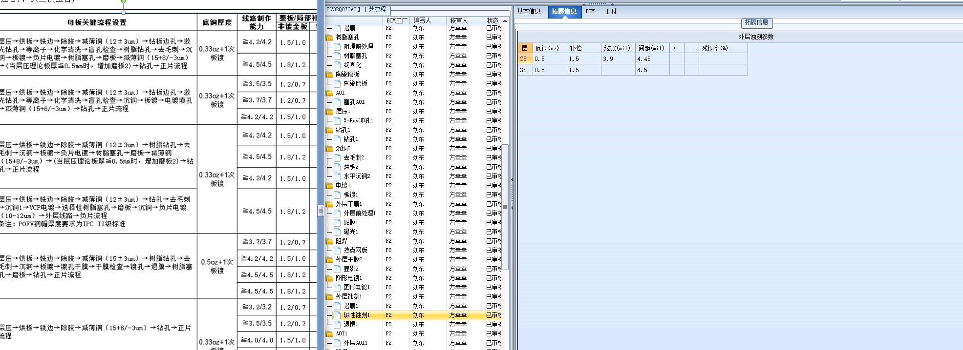Click the 0.5oz+1次板镀 cell in spreadsheet
963x350 pixels.
[x=217, y=266]
